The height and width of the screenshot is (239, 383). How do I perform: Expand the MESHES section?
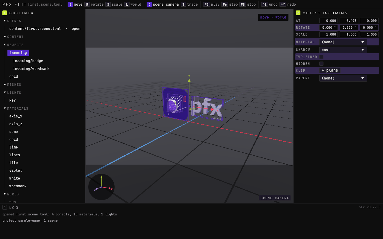[x=5, y=85]
